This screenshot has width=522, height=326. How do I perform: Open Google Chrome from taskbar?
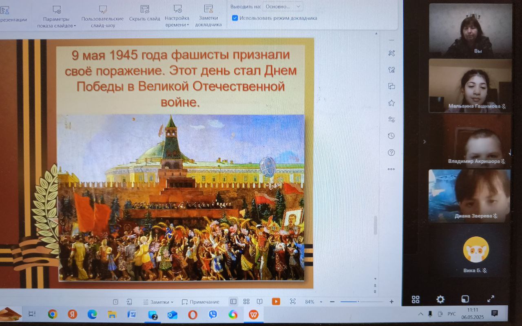(52, 314)
